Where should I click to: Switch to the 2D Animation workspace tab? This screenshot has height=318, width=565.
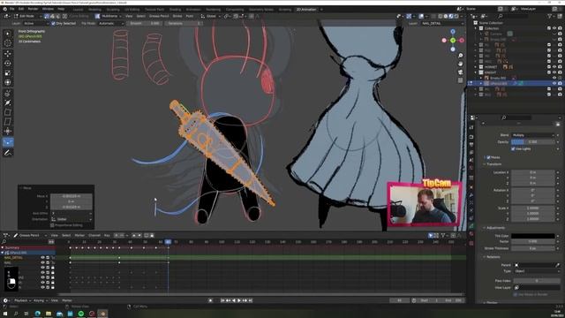306,10
